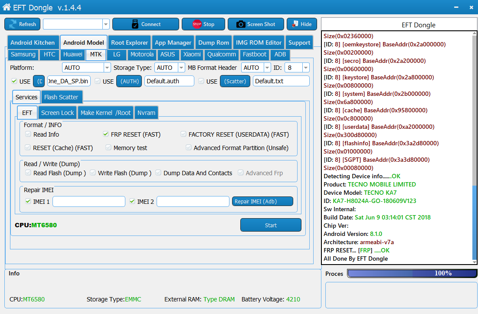Click the Start button
478x314 pixels.
point(271,225)
